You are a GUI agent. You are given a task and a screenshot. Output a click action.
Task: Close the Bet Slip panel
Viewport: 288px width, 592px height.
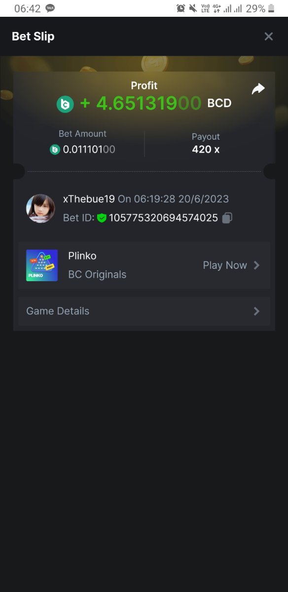coord(269,37)
